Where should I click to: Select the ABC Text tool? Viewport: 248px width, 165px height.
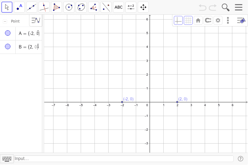pyautogui.click(x=118, y=7)
